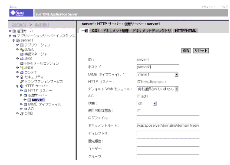Click the MIME タイプファイル folder icon
Screen dimensions: 230x165
coord(25,105)
